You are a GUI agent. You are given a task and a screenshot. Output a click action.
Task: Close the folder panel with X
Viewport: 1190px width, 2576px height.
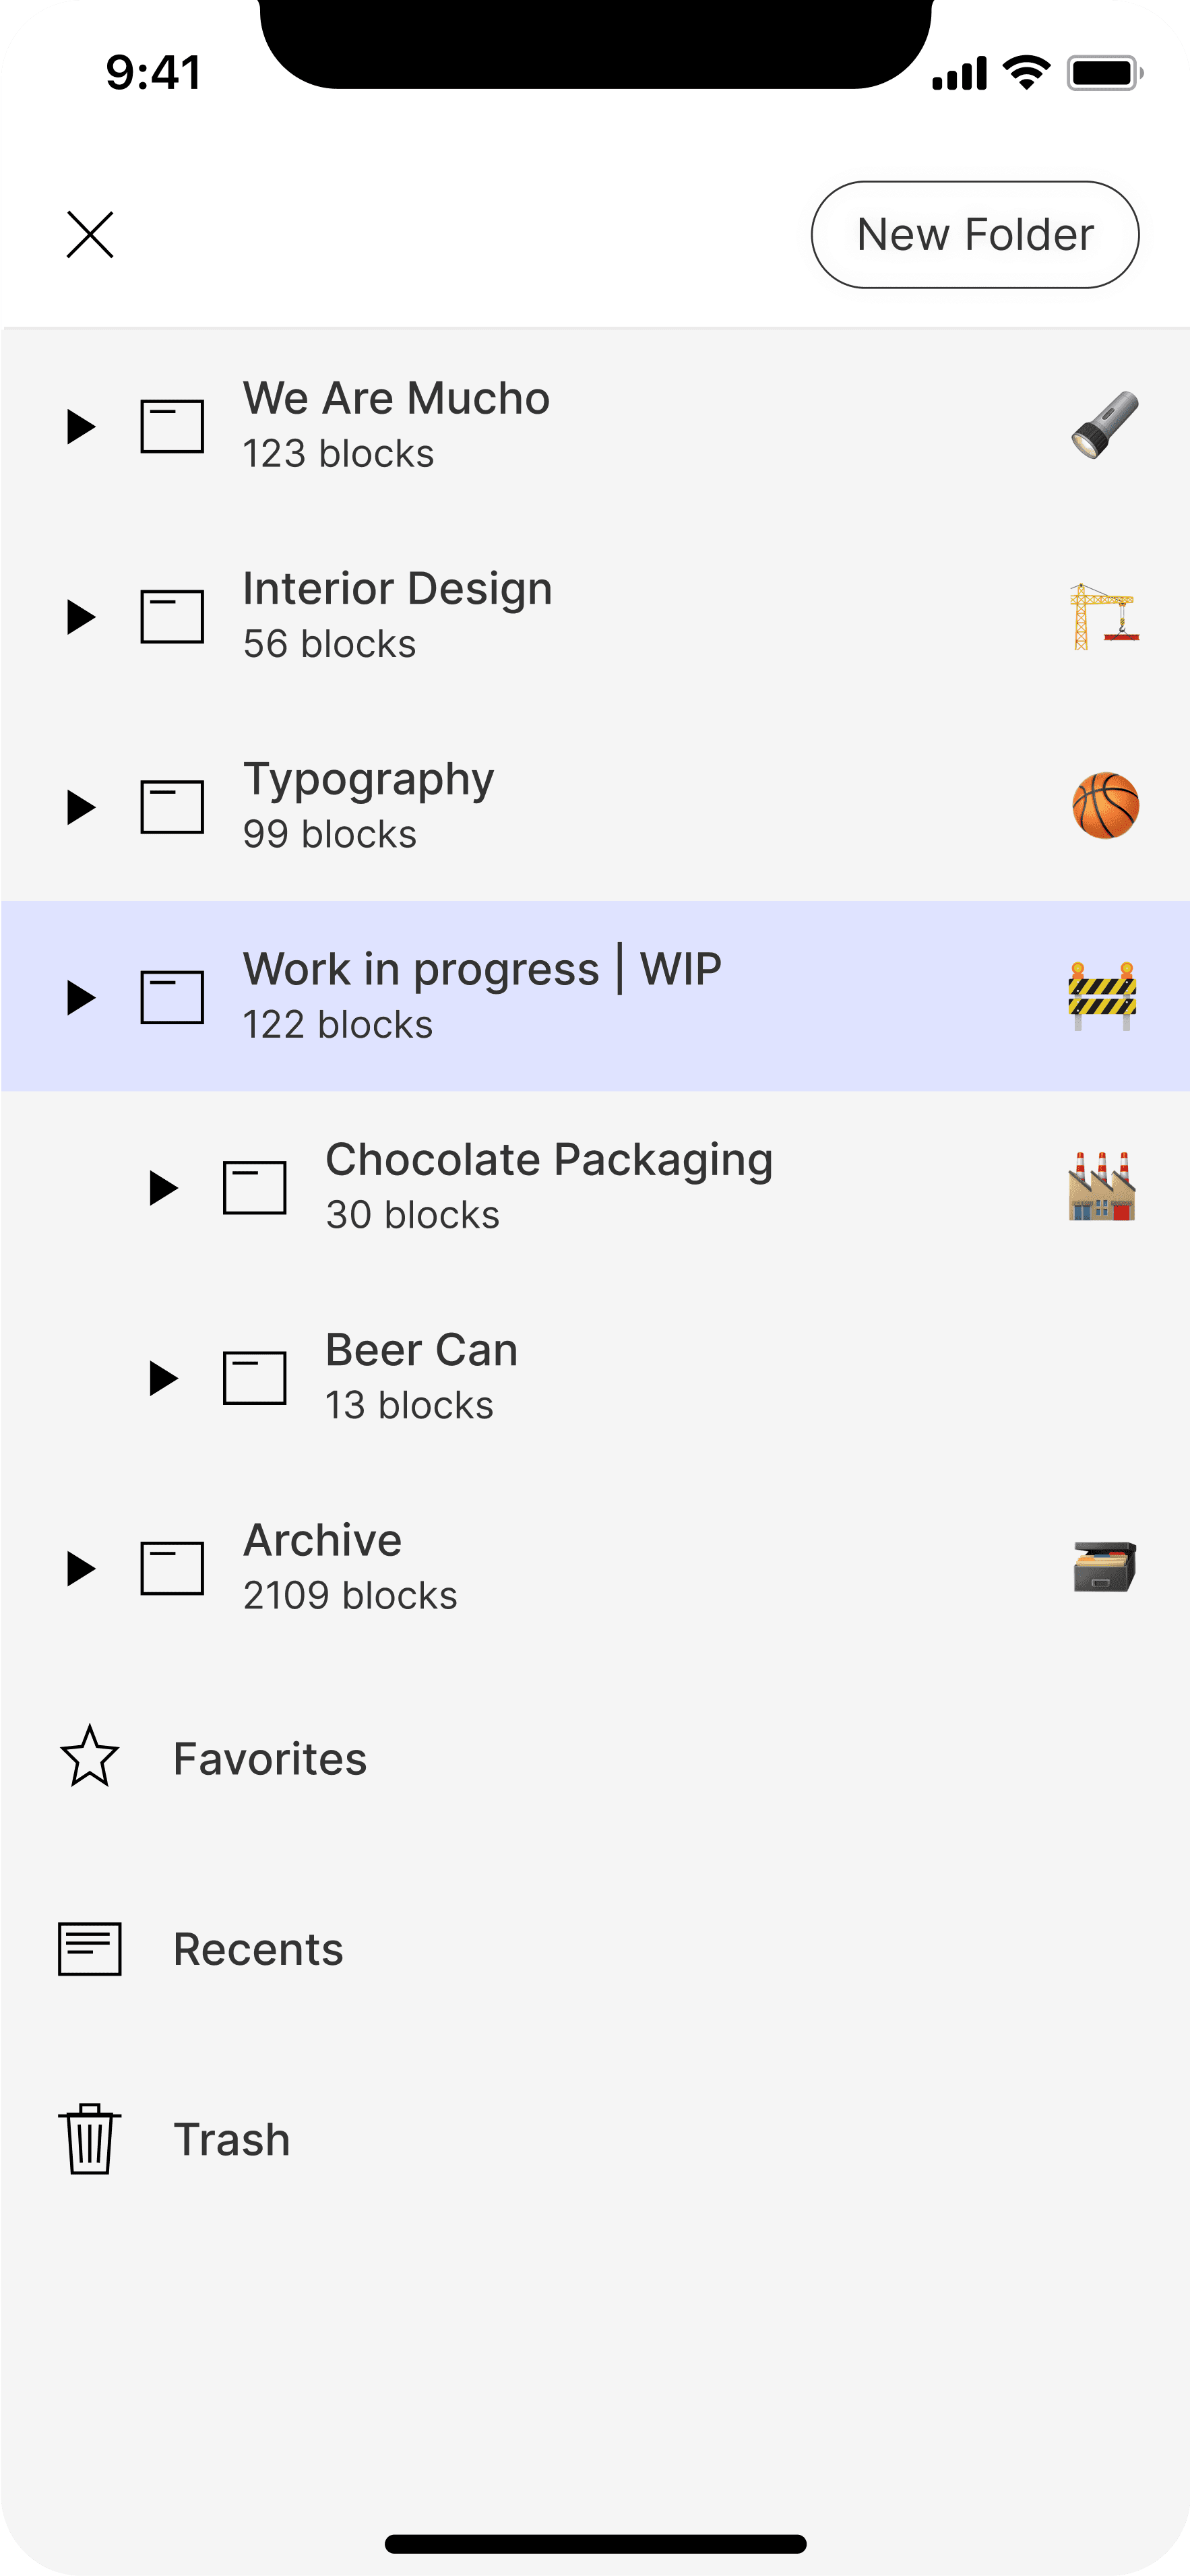(90, 235)
